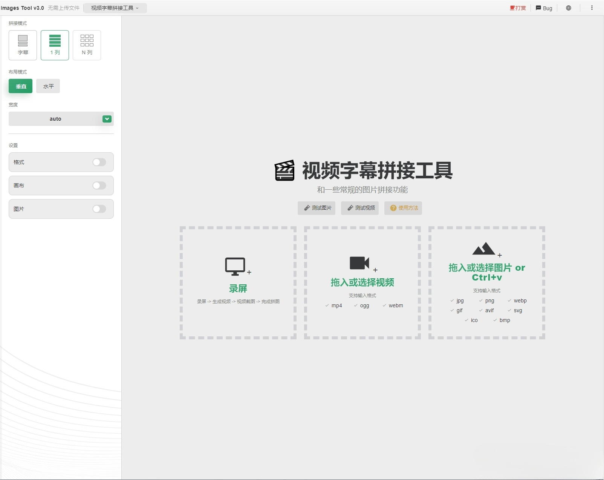Open the three-dot overflow menu
Image resolution: width=604 pixels, height=480 pixels.
592,8
